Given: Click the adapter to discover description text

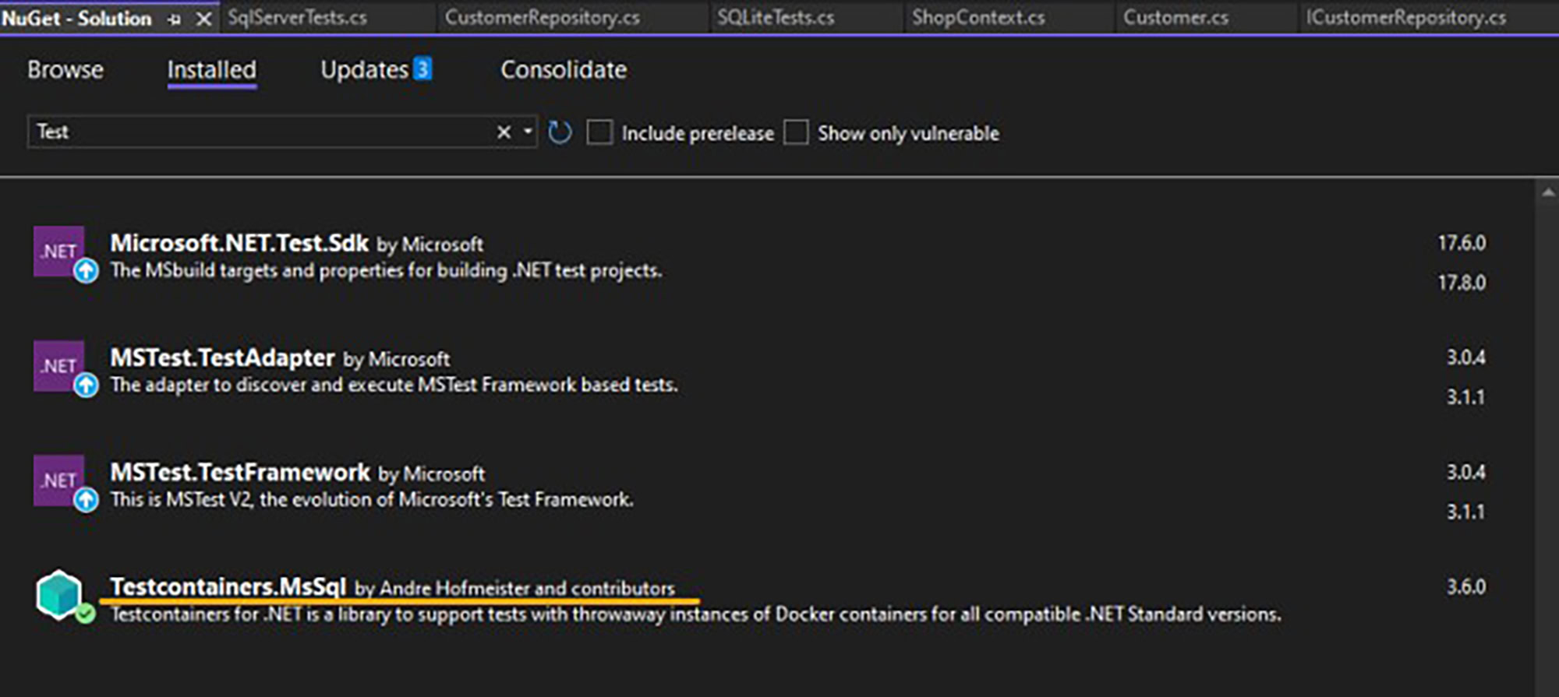Looking at the screenshot, I should click(394, 385).
